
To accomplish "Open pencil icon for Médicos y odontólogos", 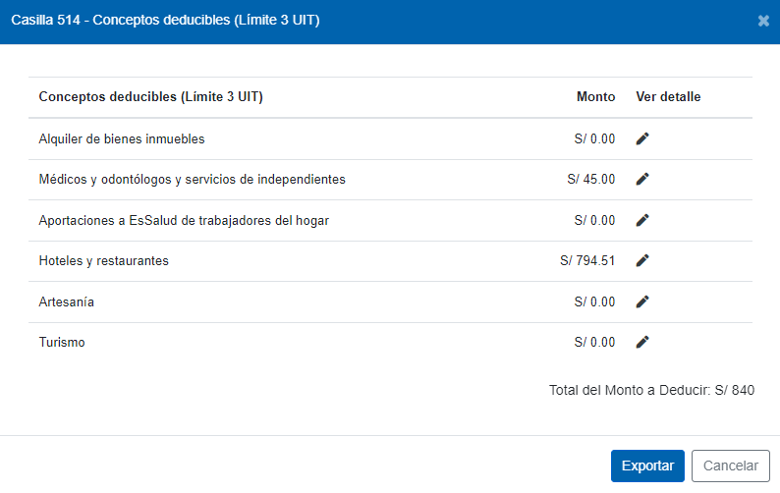I will click(642, 179).
